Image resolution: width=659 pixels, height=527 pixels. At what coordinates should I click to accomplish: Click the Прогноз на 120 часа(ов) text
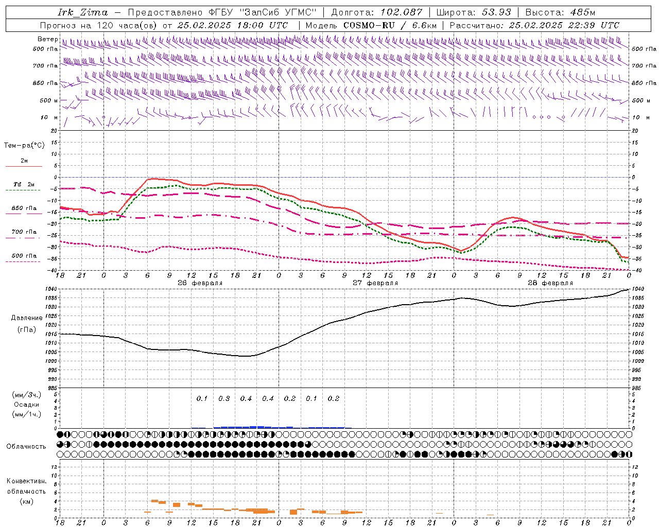(x=99, y=25)
